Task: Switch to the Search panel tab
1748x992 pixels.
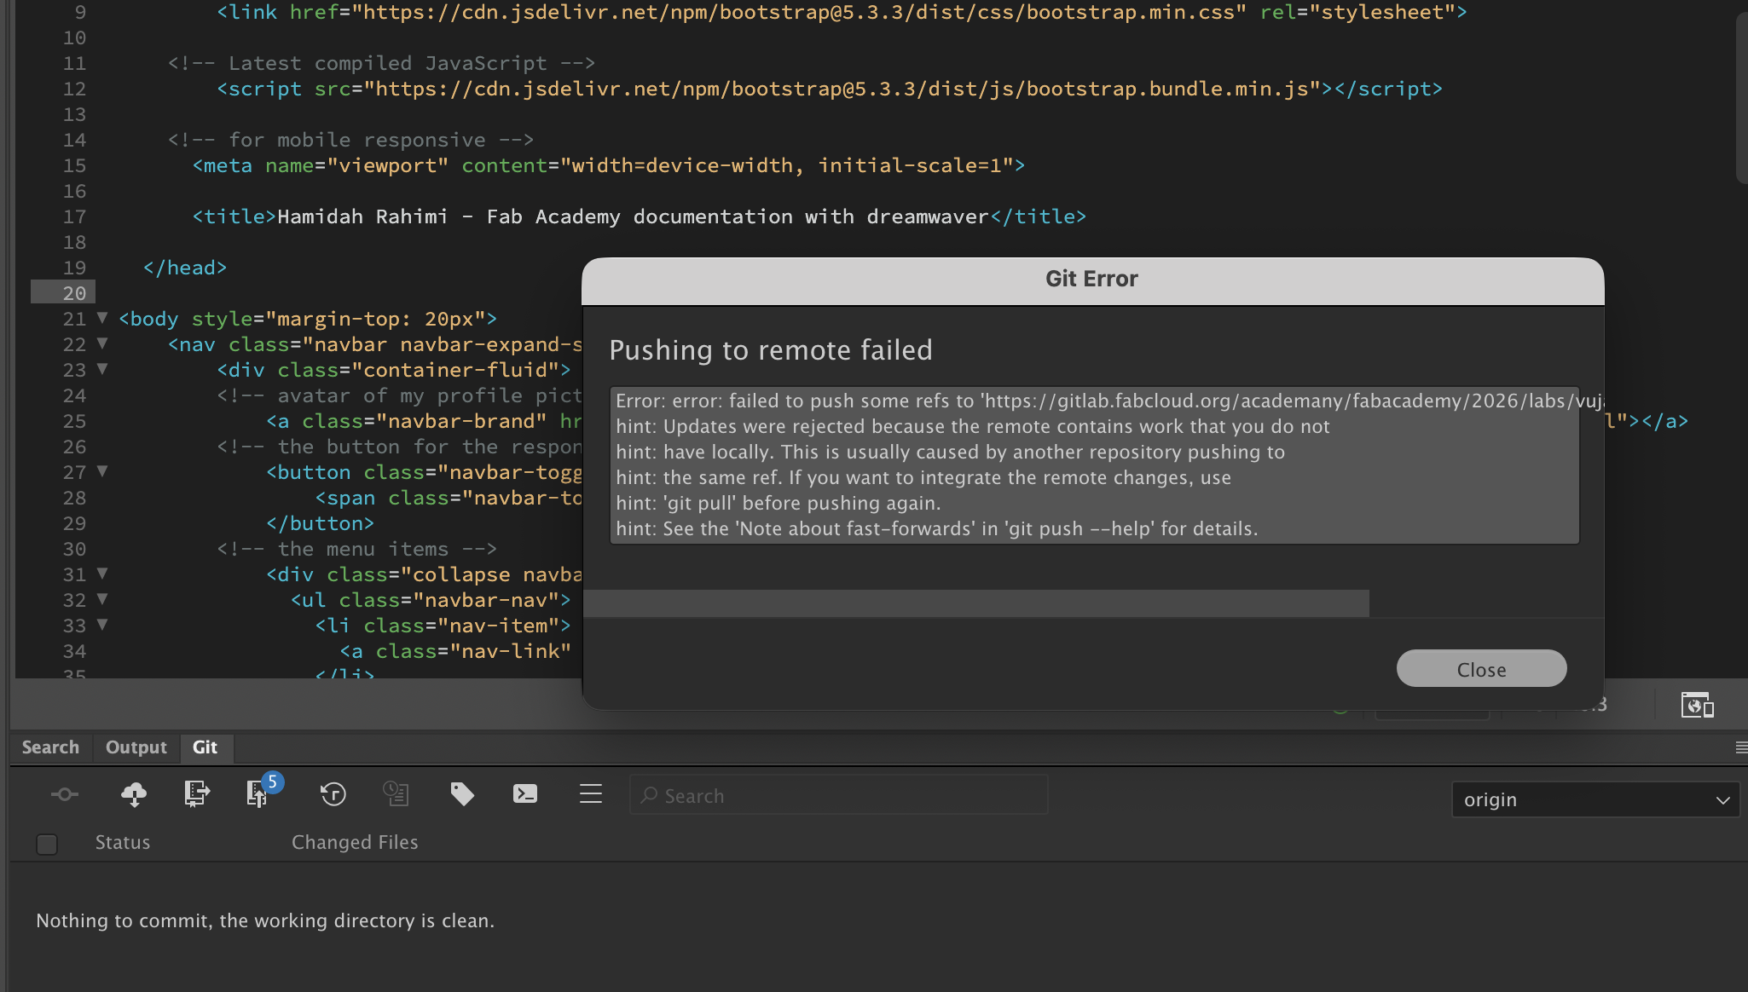Action: (x=50, y=747)
